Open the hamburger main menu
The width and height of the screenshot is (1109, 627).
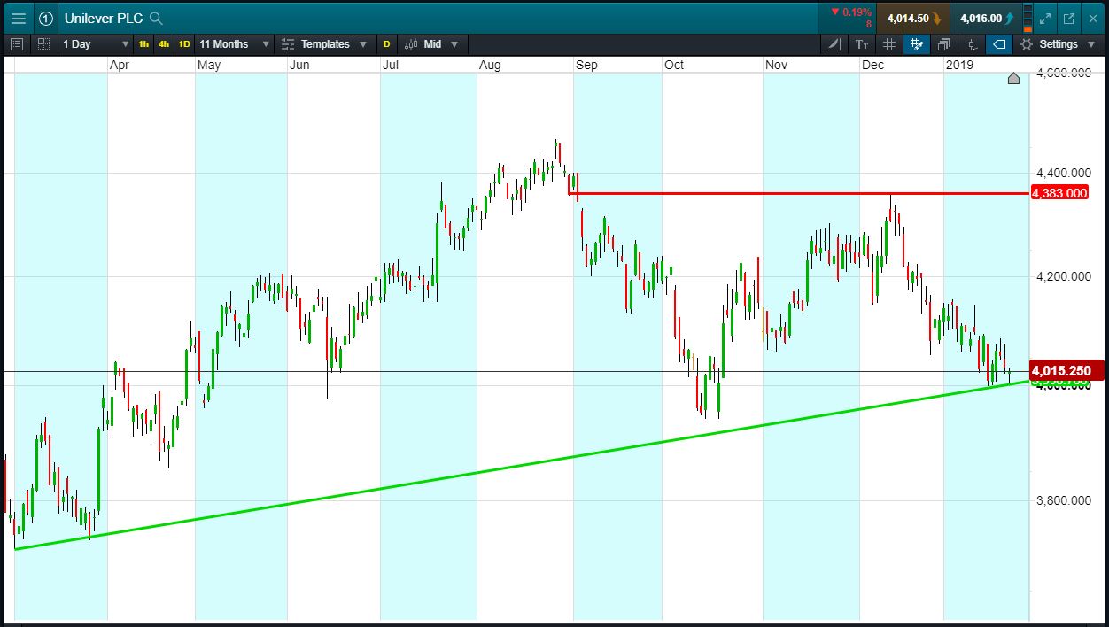18,18
